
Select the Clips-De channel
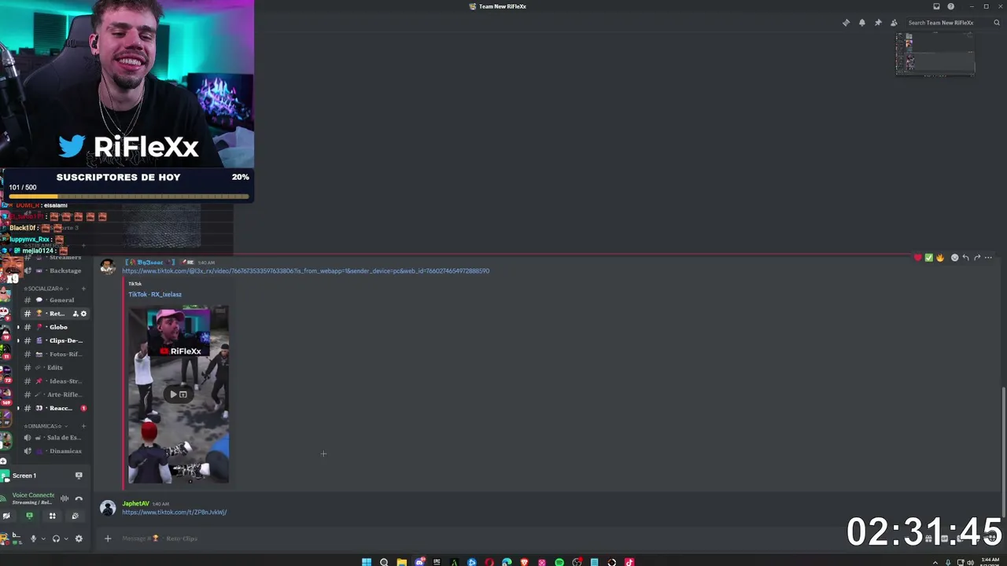pos(55,340)
